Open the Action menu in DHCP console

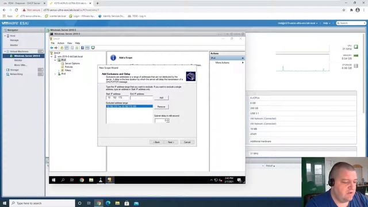pos(61,43)
